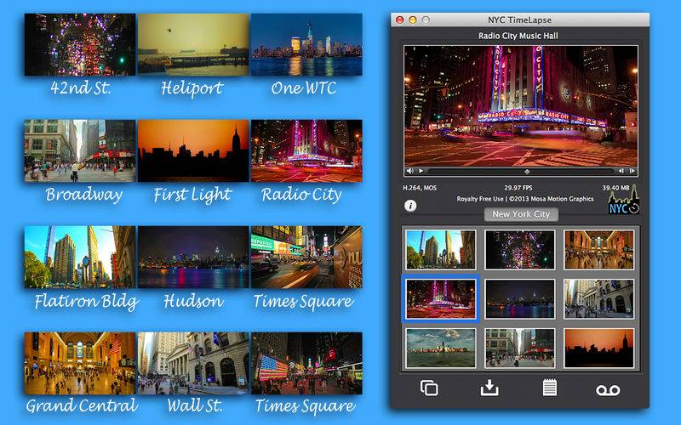Screen dimensions: 681x425
Task: Click the 'H.264, MOS' codec text
Action: (420, 188)
